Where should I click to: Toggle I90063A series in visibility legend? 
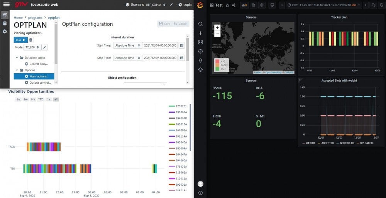click(x=178, y=112)
